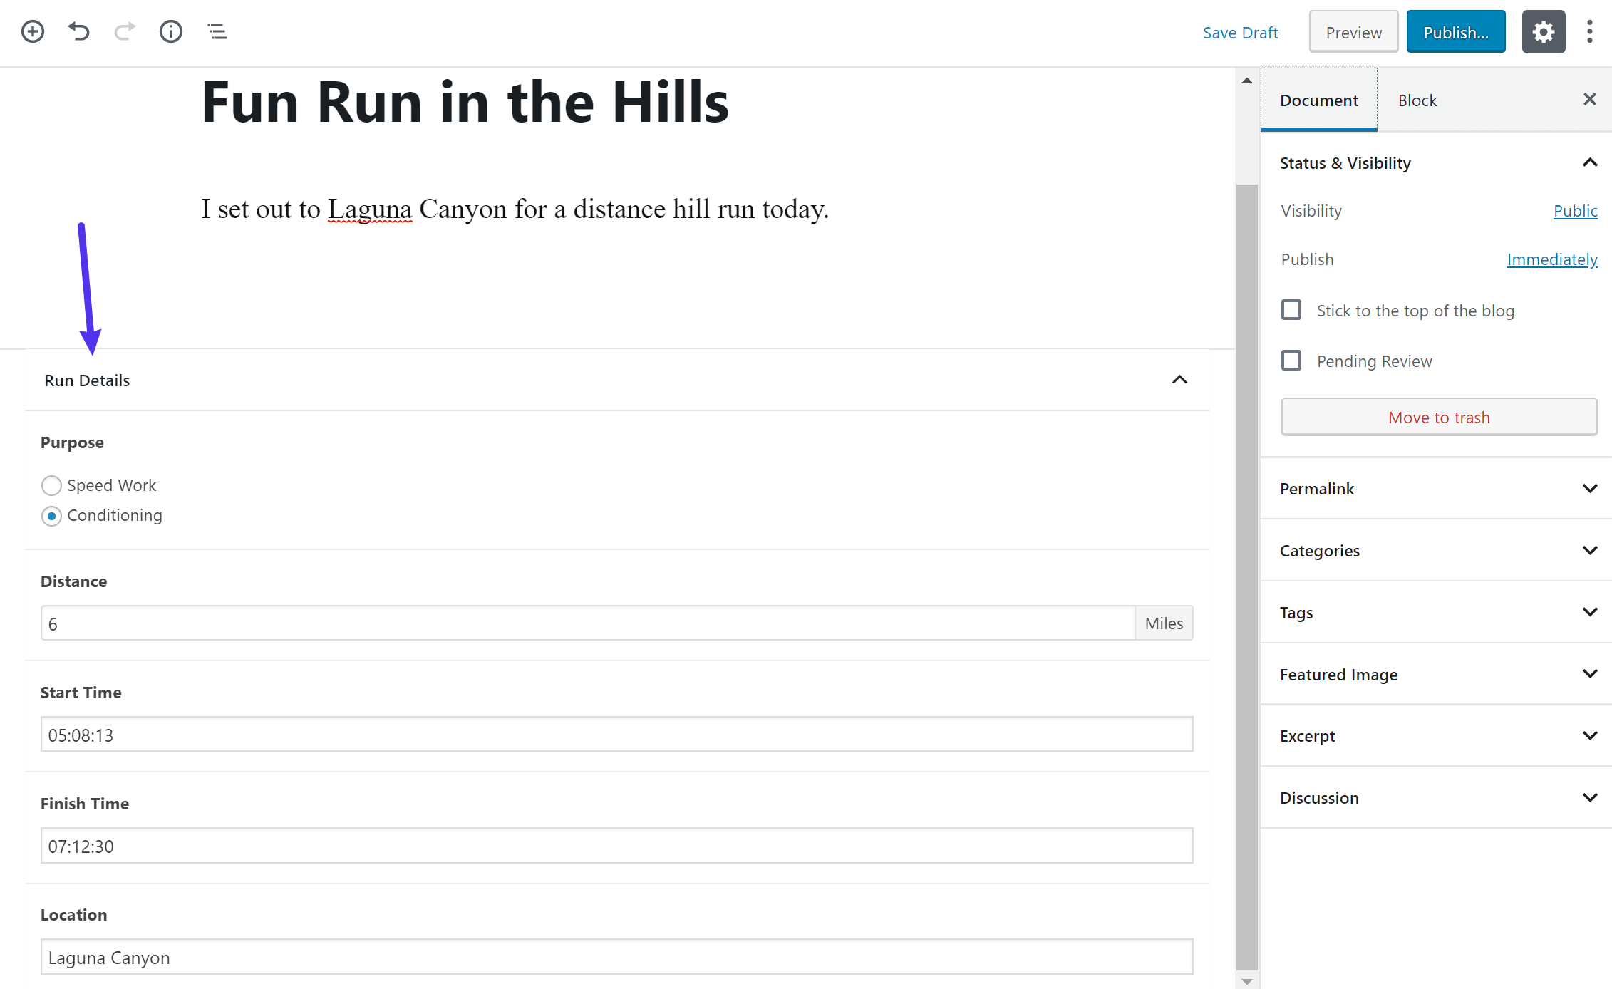Image resolution: width=1612 pixels, height=989 pixels.
Task: Click the undo arrow icon
Action: tap(79, 30)
